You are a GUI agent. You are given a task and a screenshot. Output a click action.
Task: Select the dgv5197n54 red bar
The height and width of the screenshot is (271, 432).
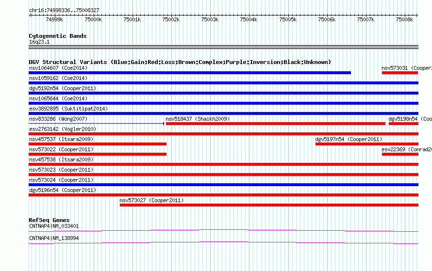367,144
